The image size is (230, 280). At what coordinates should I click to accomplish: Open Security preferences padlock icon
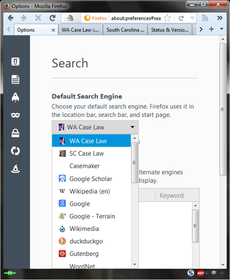click(15, 133)
